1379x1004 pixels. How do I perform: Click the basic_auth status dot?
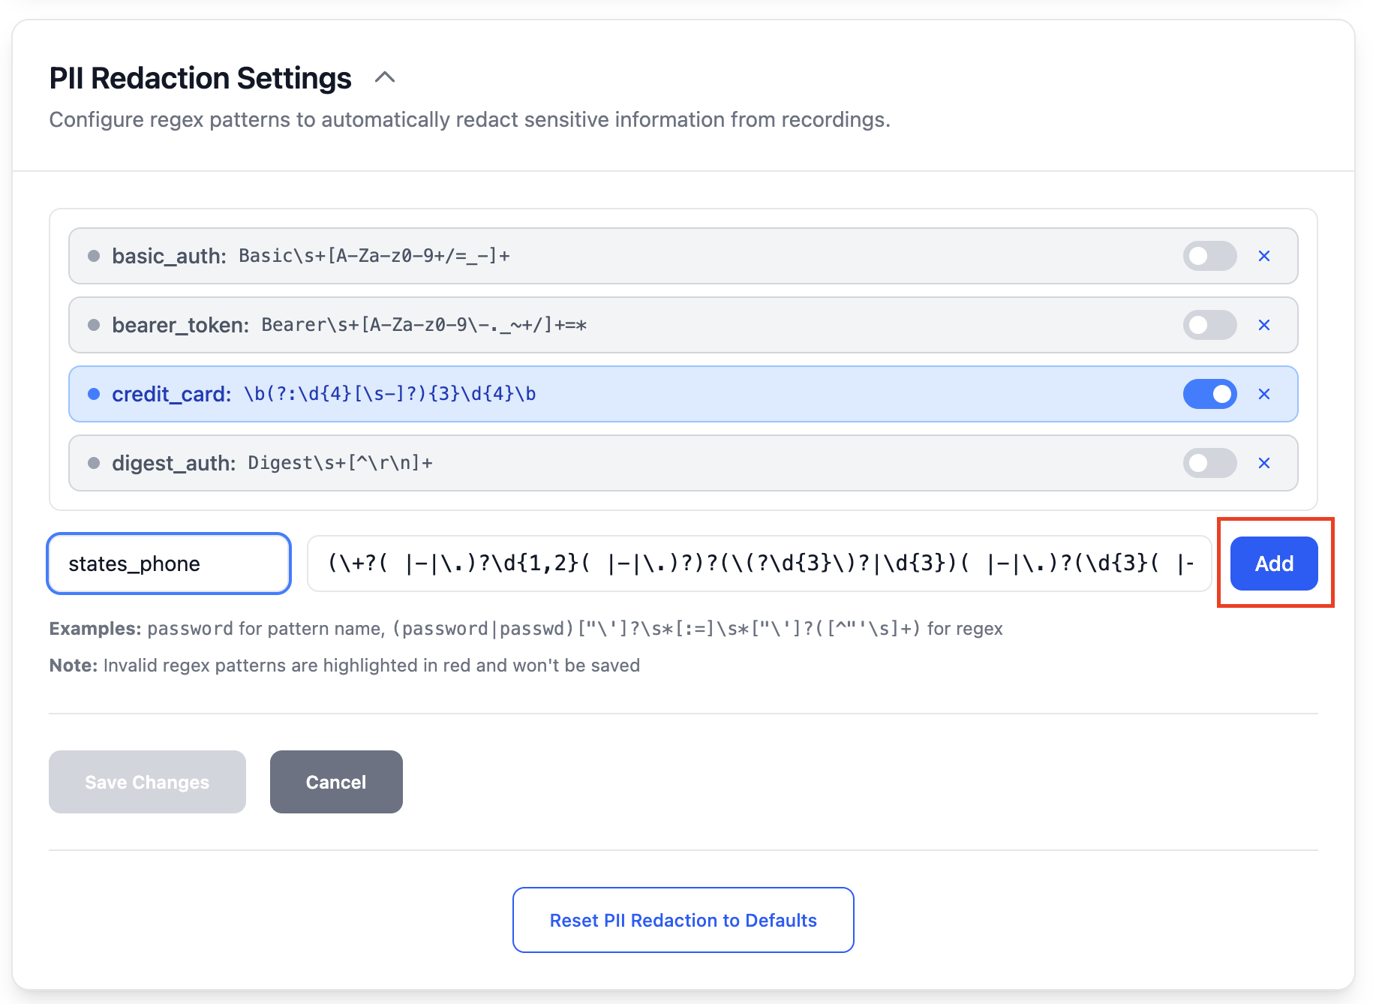pos(94,256)
